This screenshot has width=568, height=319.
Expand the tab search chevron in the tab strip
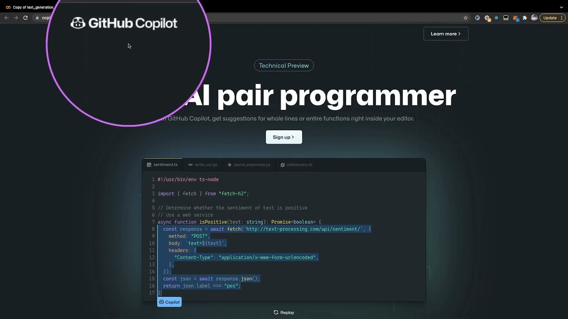561,7
